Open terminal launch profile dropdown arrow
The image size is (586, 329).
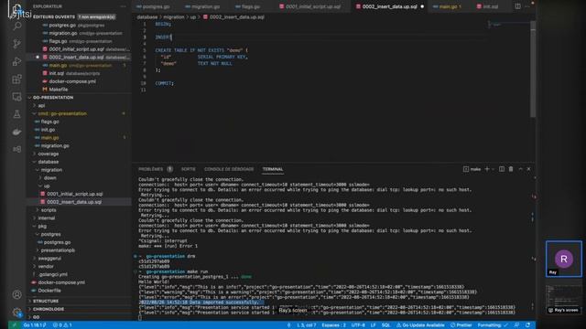tap(494, 169)
